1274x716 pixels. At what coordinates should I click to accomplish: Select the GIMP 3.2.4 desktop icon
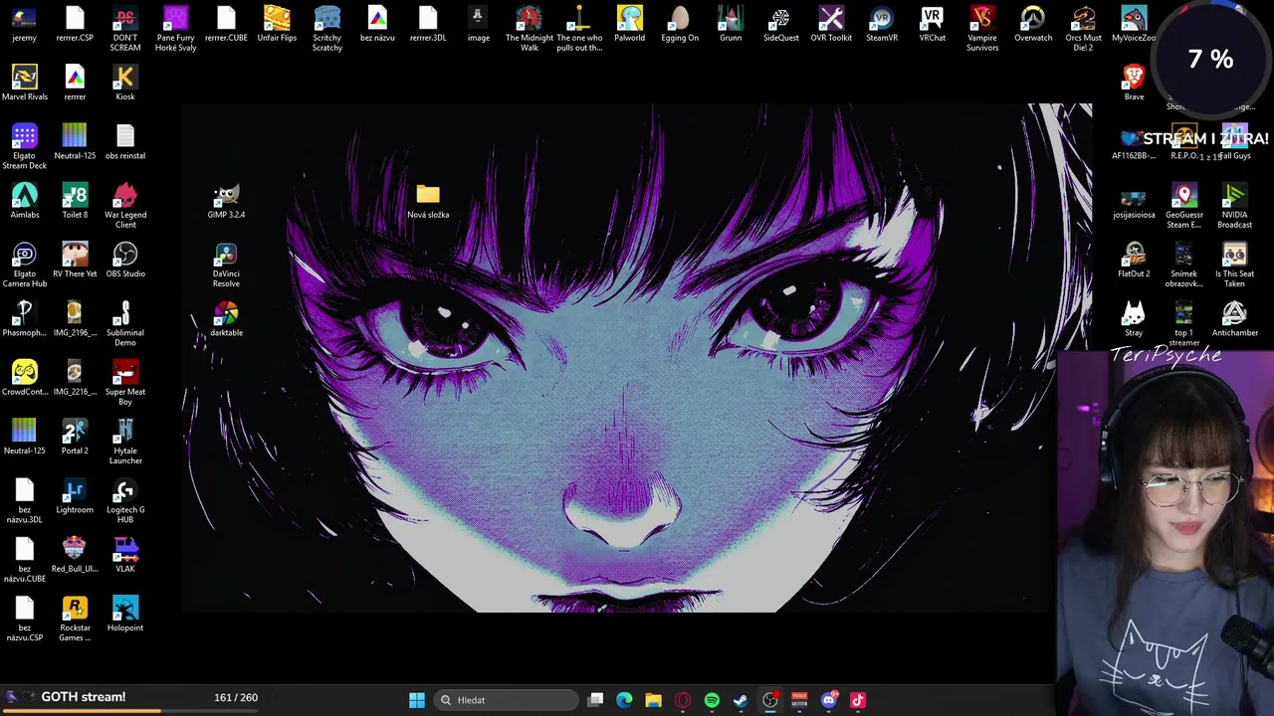pos(226,200)
